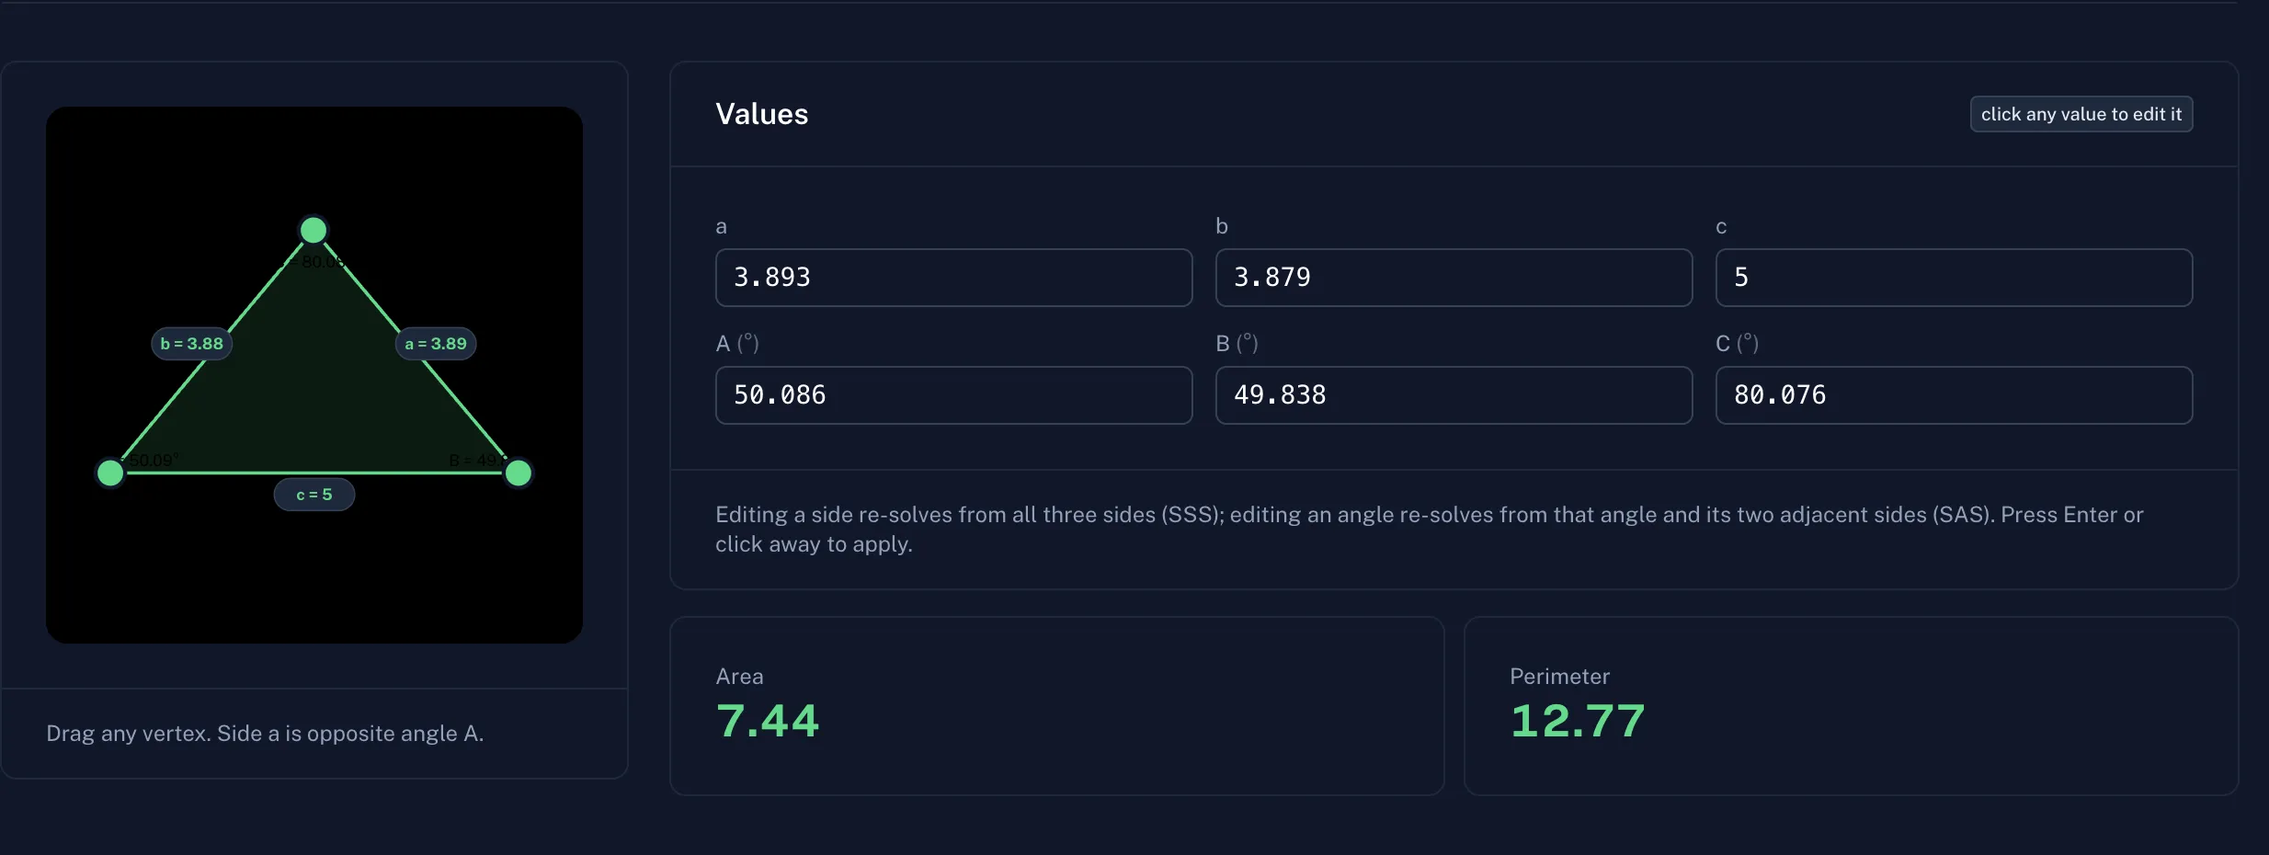Focus the side b input with 3.879
Viewport: 2269px width, 855px height.
click(1454, 278)
